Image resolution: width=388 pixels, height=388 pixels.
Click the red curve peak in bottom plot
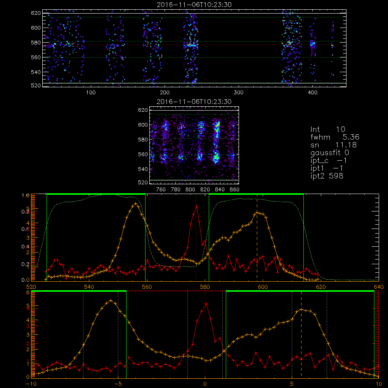point(206,303)
